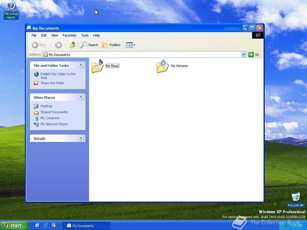This screenshot has width=307, height=230.
Task: Select the File a bug report shortcut
Action: [11, 10]
